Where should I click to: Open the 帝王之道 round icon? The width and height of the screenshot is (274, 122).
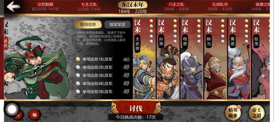tap(256, 113)
